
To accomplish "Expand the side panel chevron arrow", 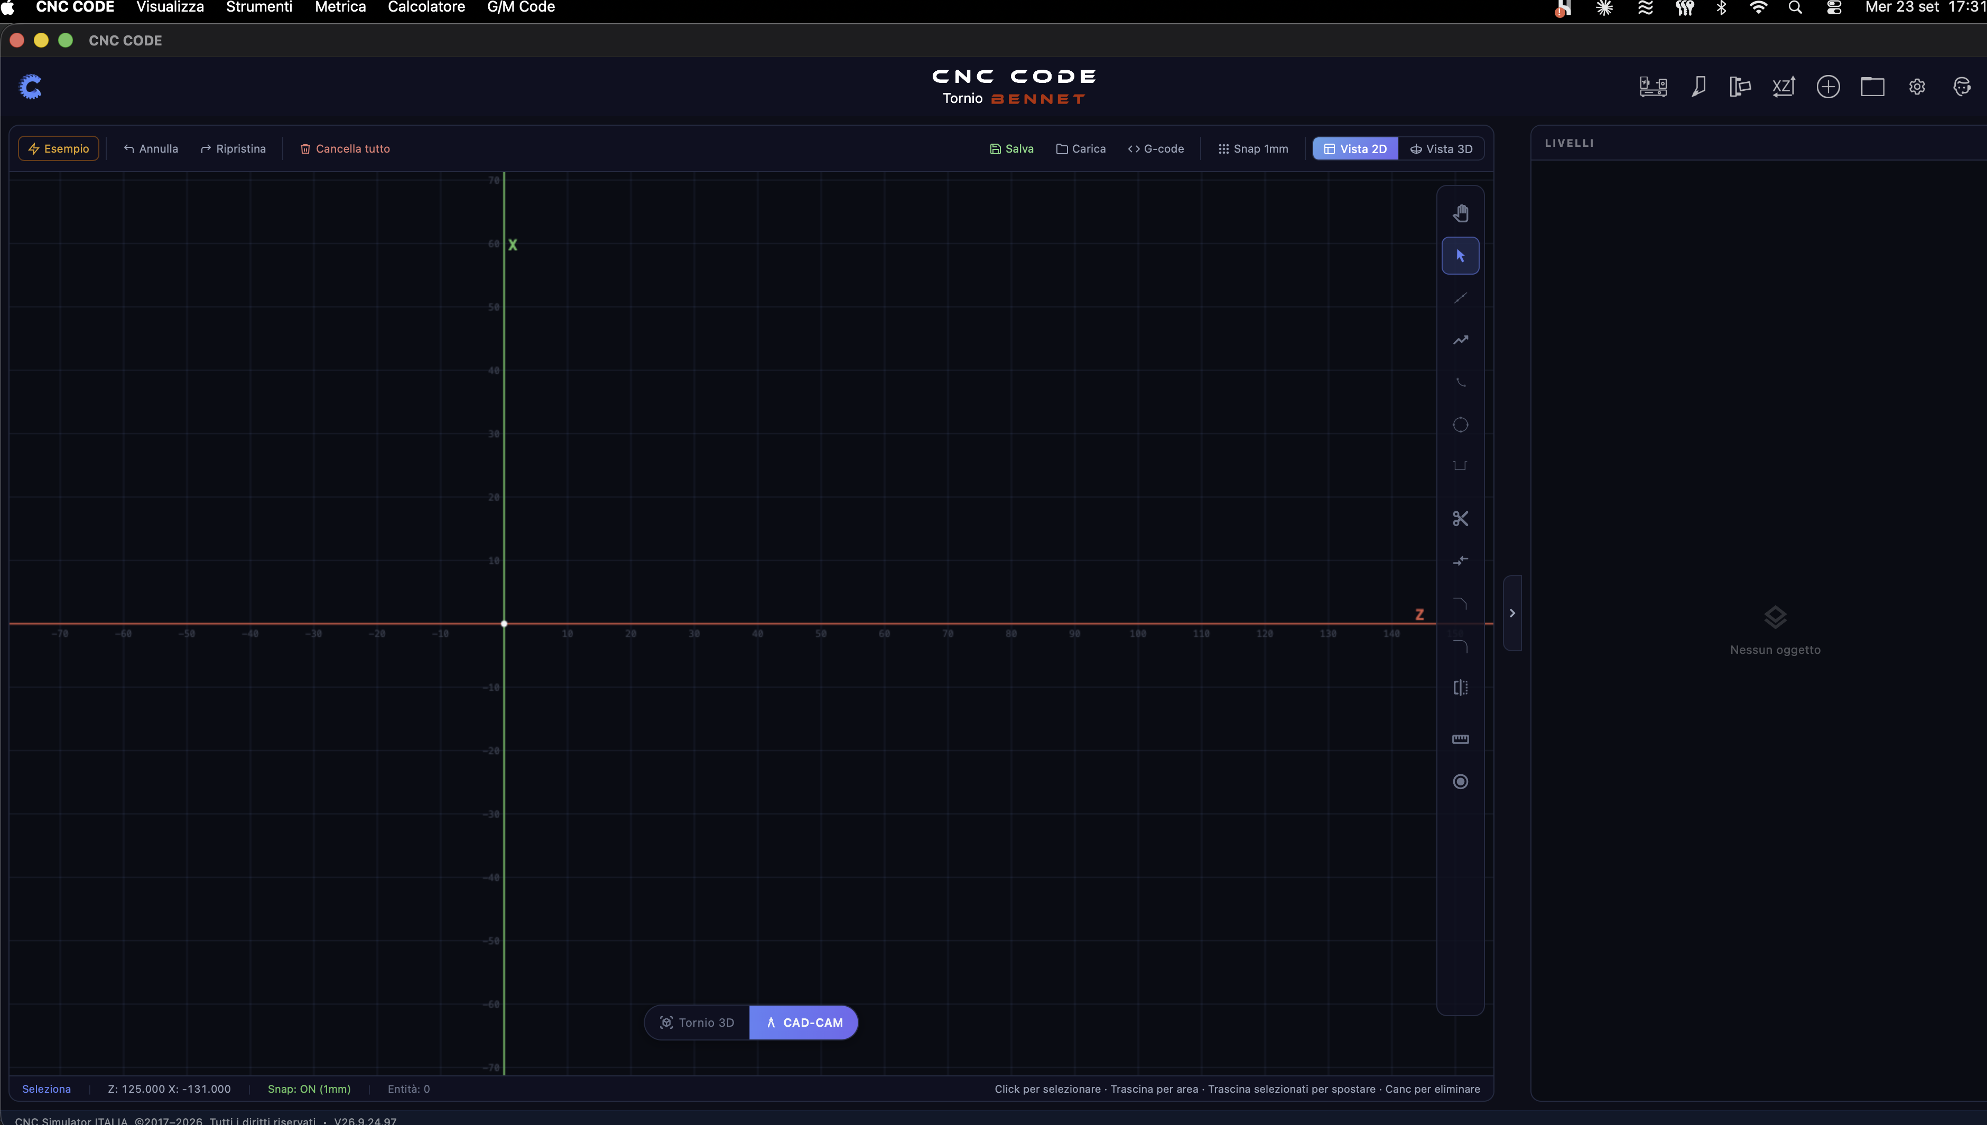I will tap(1512, 613).
